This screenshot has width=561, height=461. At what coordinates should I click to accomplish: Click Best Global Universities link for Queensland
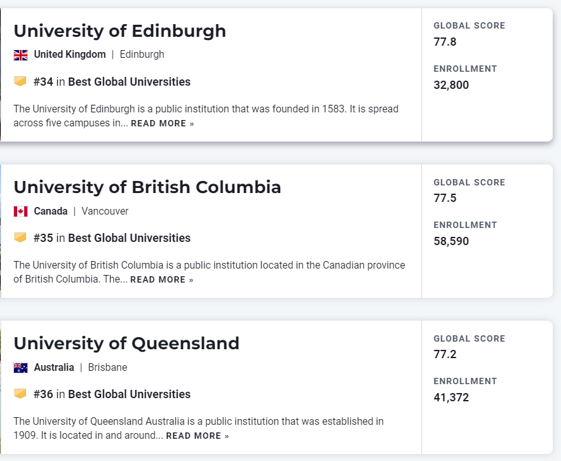click(x=129, y=394)
